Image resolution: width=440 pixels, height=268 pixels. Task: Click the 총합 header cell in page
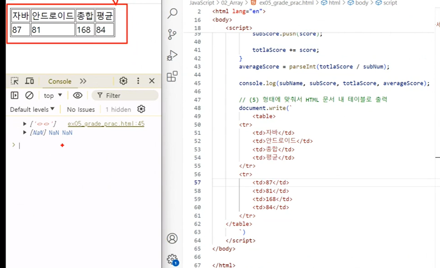click(x=85, y=16)
